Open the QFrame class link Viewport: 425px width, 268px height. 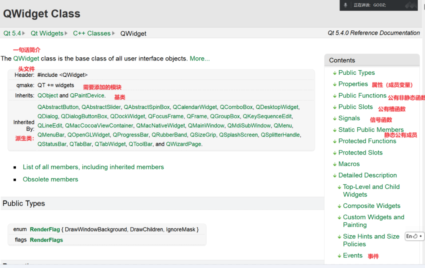(x=197, y=116)
